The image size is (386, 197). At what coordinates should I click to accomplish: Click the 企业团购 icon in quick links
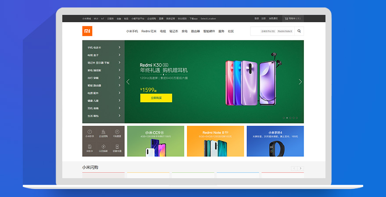tap(103, 133)
